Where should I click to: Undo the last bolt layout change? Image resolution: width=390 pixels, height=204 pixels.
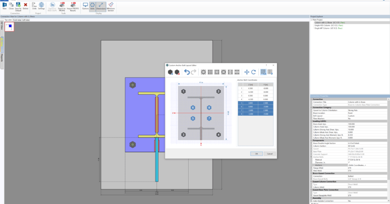187,72
